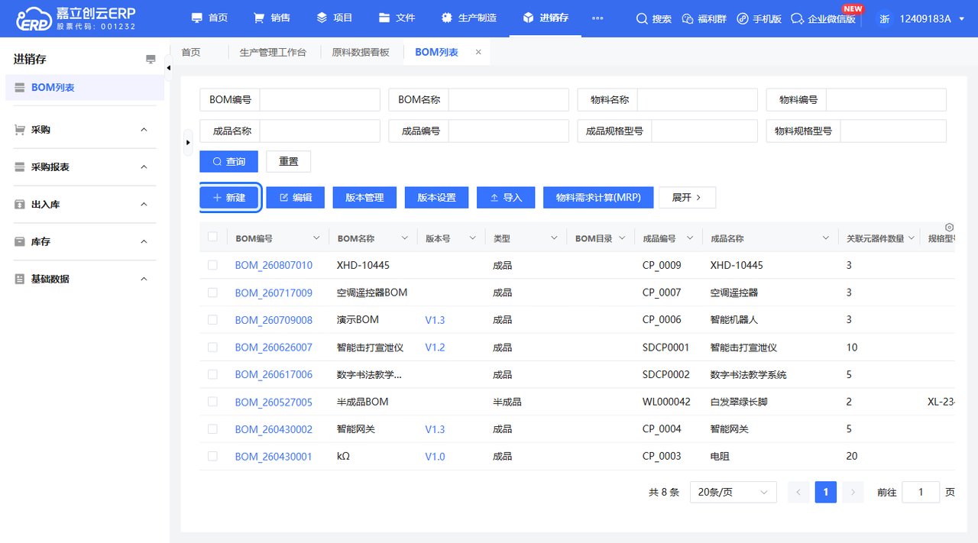Open the table column settings gear
The width and height of the screenshot is (978, 543).
949,228
